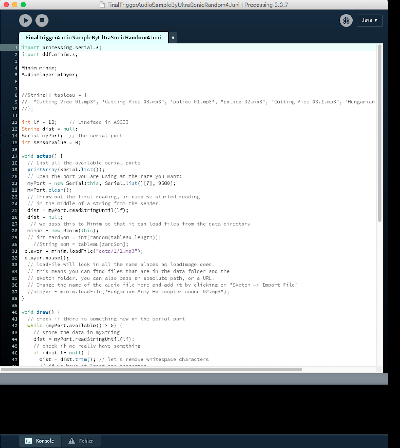This screenshot has width=400, height=448.
Task: Click the 'import ddf.minim.*;' line
Action: 50,54
